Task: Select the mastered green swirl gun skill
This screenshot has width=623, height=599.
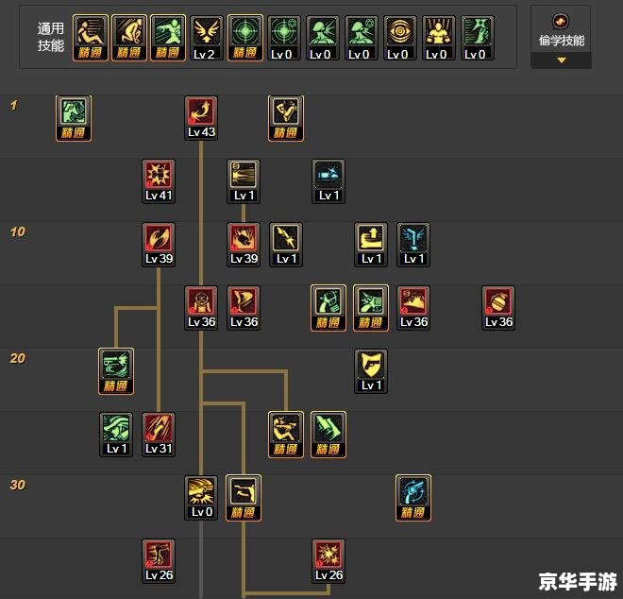Action: (x=116, y=371)
